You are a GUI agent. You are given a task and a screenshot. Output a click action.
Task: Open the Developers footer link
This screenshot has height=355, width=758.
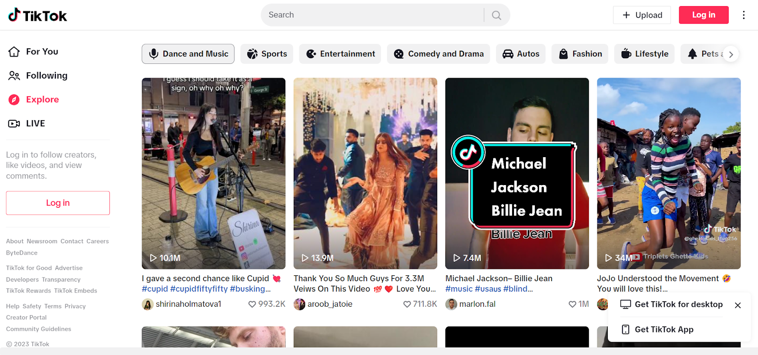pos(22,280)
